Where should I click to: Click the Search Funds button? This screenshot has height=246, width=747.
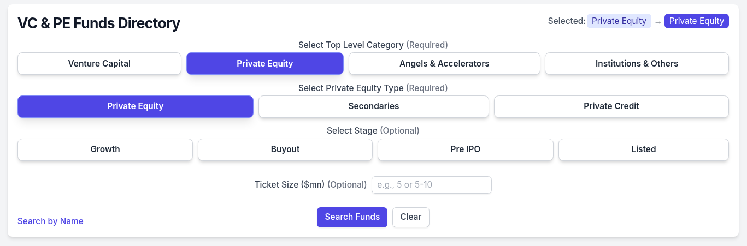point(352,217)
